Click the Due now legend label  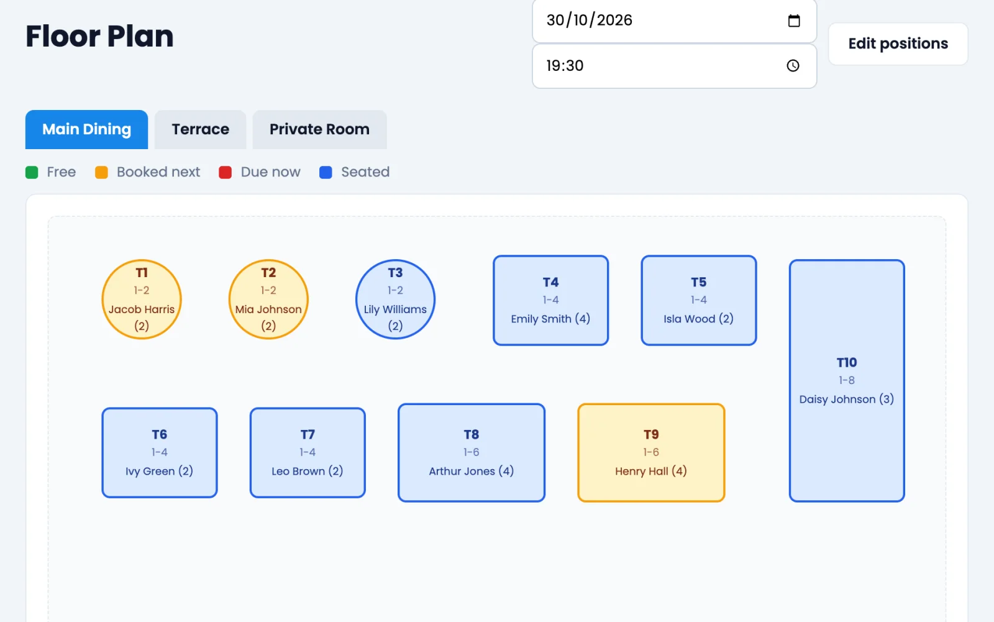[x=270, y=172]
